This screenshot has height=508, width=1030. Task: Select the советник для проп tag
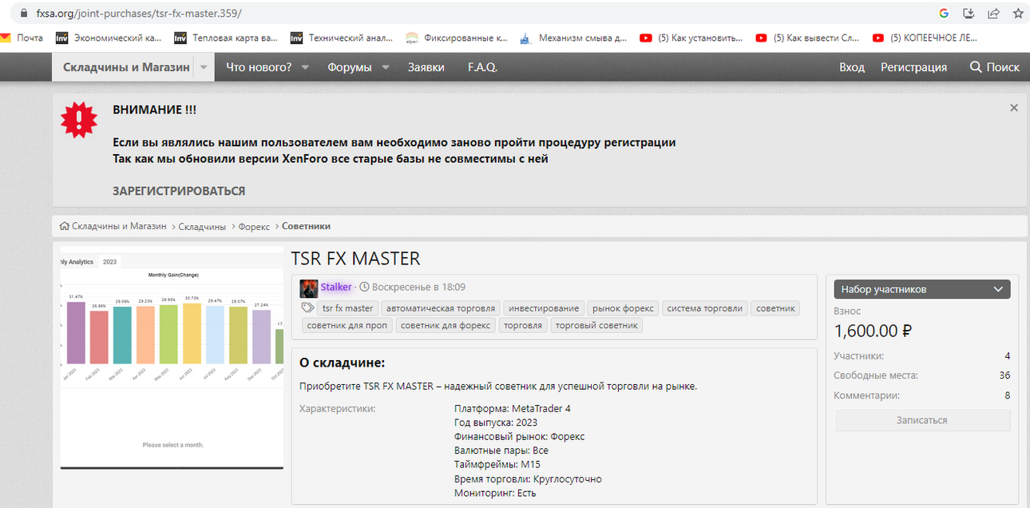(x=347, y=326)
